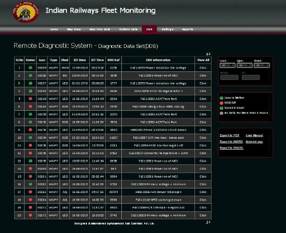Focus the To date input field
286x233 pixels.
[251, 77]
